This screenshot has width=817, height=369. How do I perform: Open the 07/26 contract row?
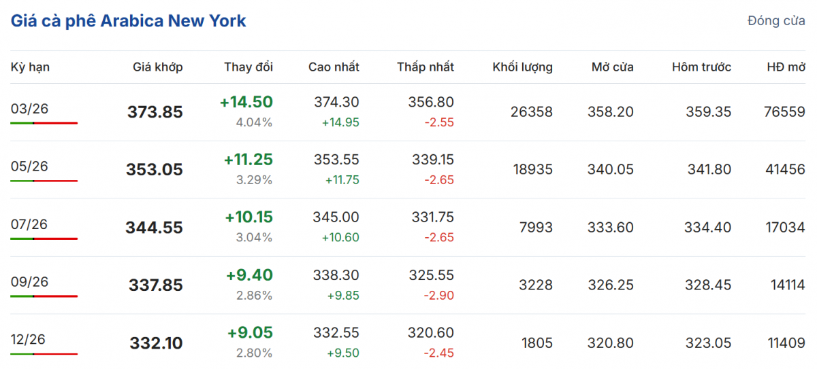pos(30,224)
